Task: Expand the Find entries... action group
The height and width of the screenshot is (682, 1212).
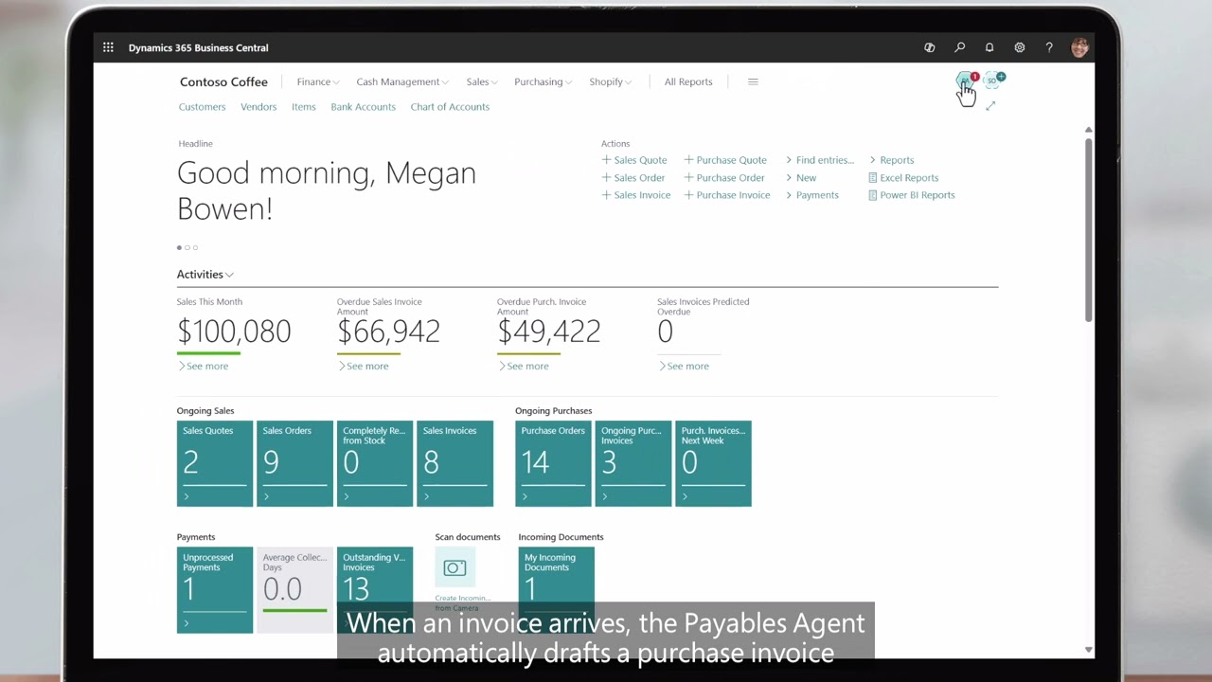Action: pyautogui.click(x=820, y=160)
